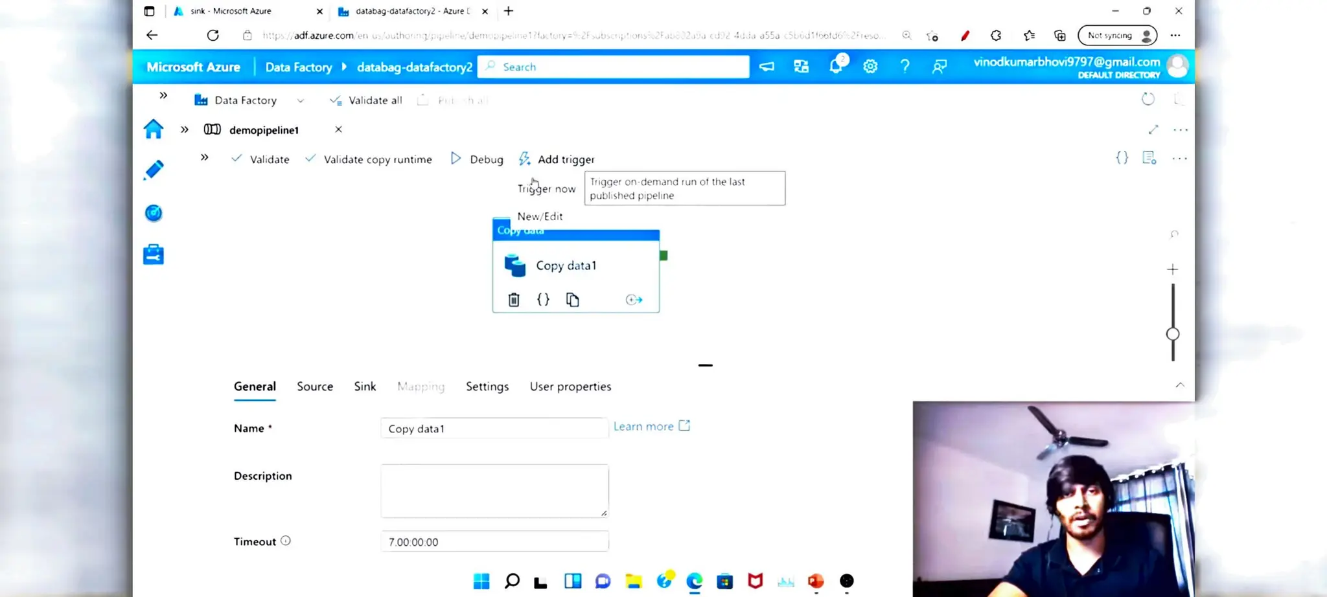
Task: Open the Monitor gauge icon in sidebar
Action: 154,213
